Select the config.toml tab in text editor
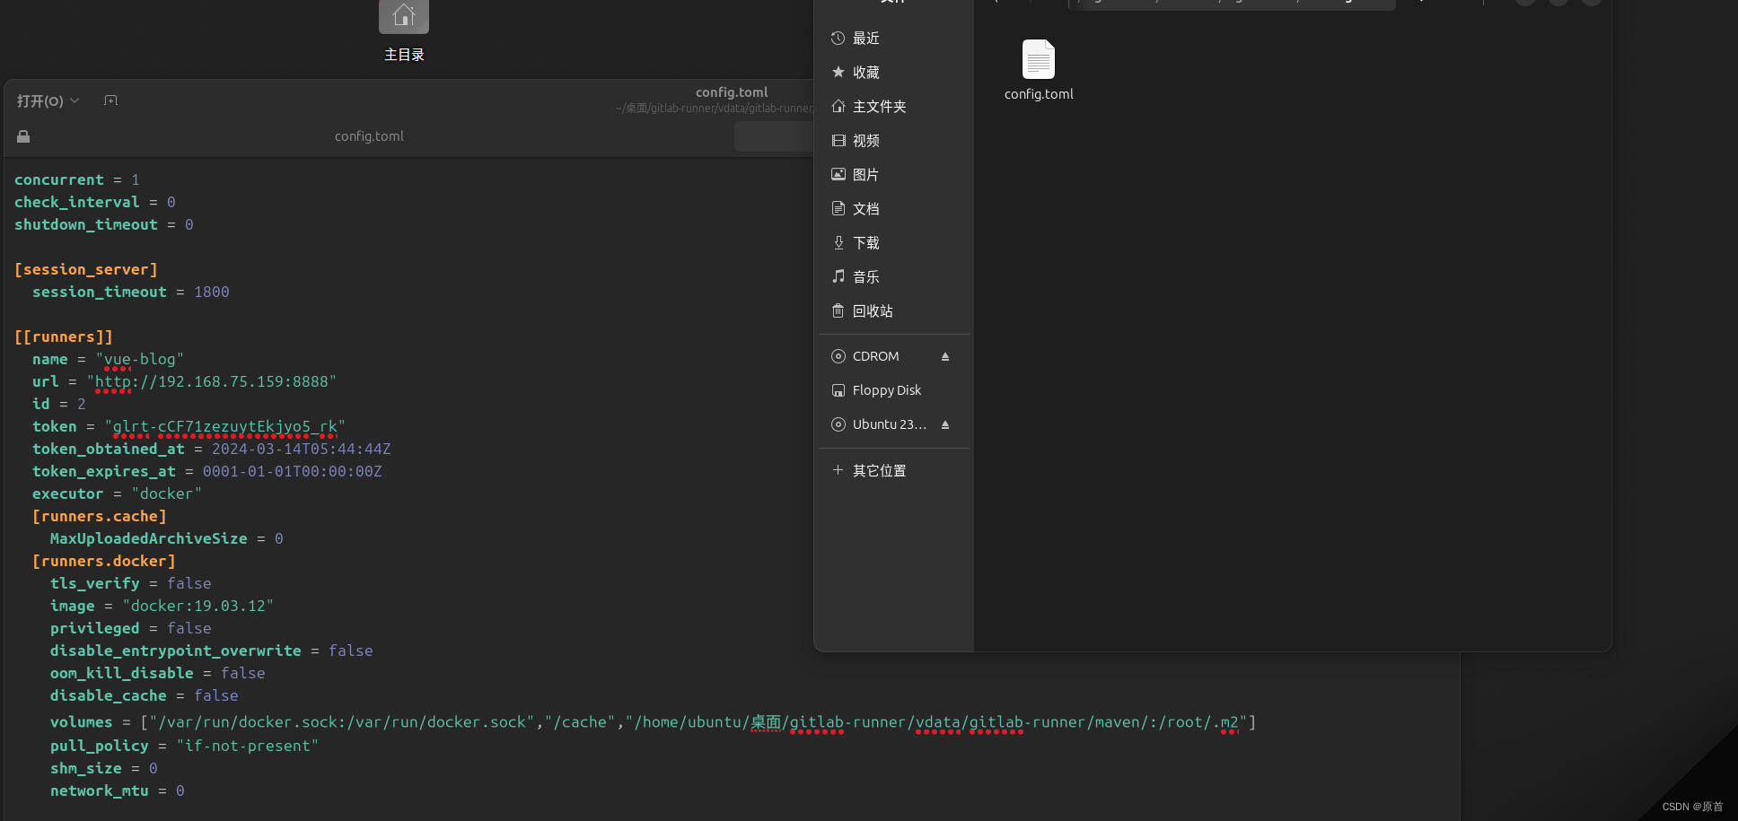Viewport: 1738px width, 821px height. point(369,136)
